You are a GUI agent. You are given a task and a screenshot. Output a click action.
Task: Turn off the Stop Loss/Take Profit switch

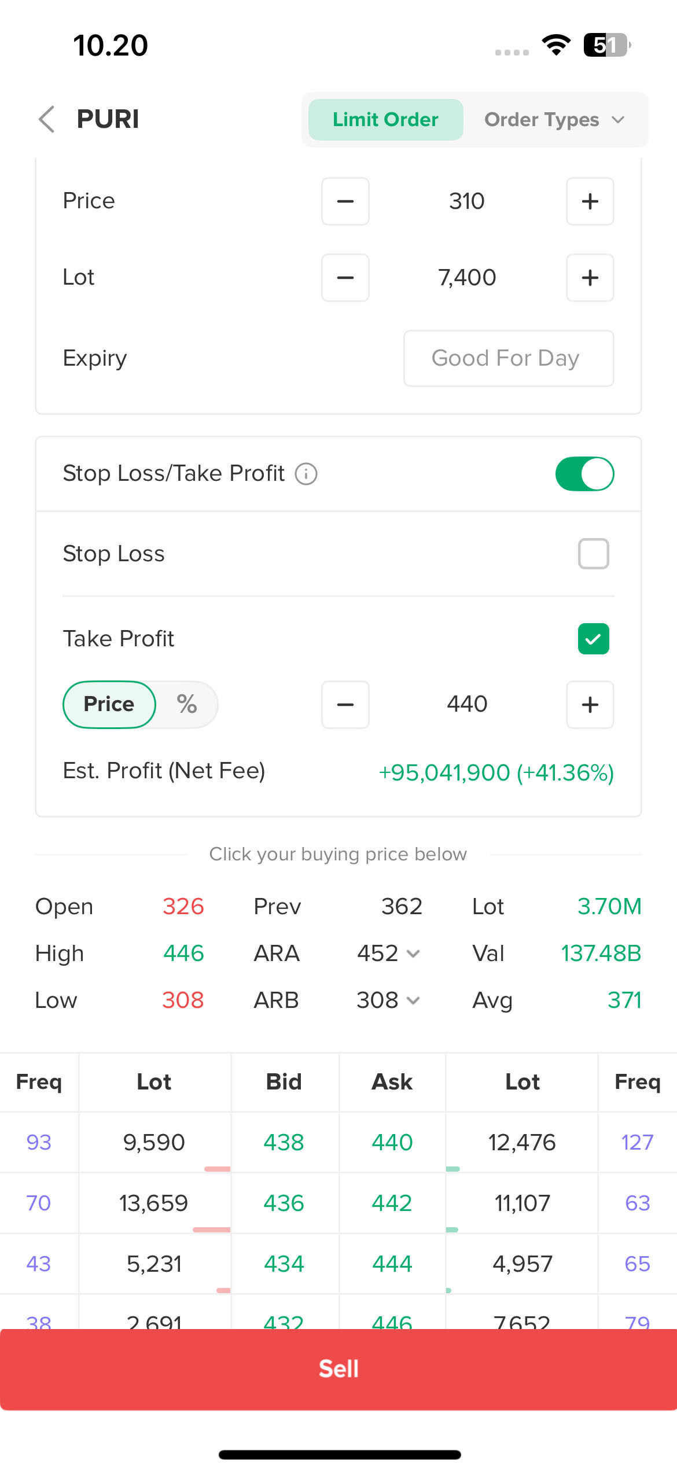click(x=584, y=474)
